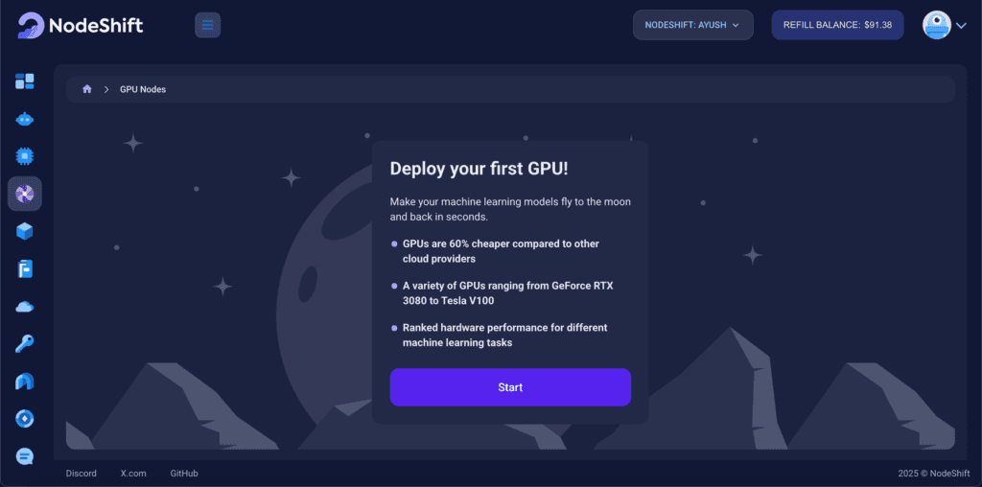
Task: Open the CPU chip icon in sidebar
Action: coord(24,155)
